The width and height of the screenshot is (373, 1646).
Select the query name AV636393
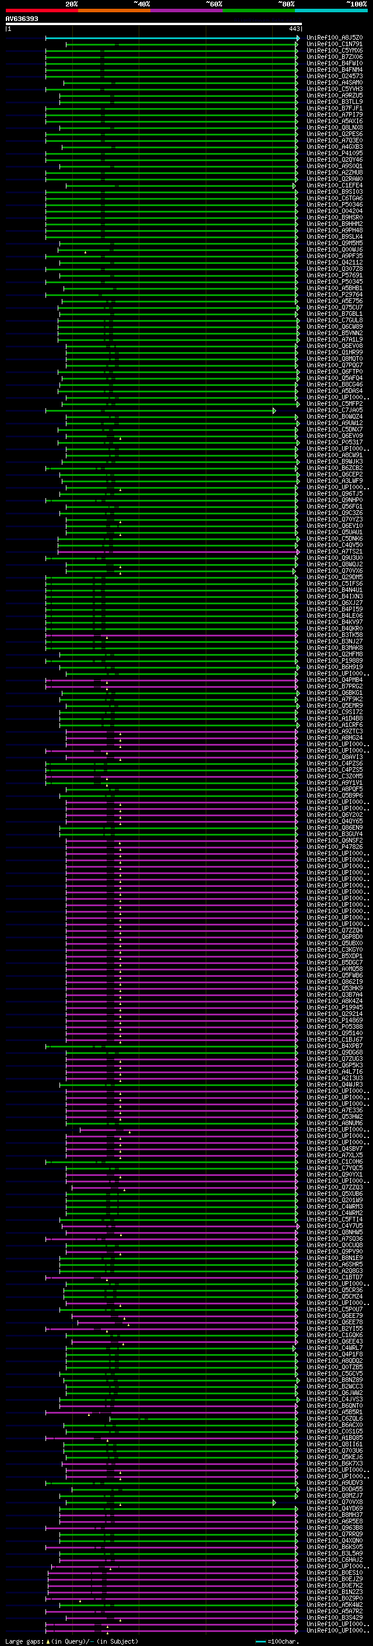[22, 19]
